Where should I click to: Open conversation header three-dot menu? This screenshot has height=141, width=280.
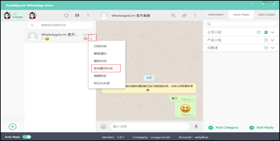point(195,16)
